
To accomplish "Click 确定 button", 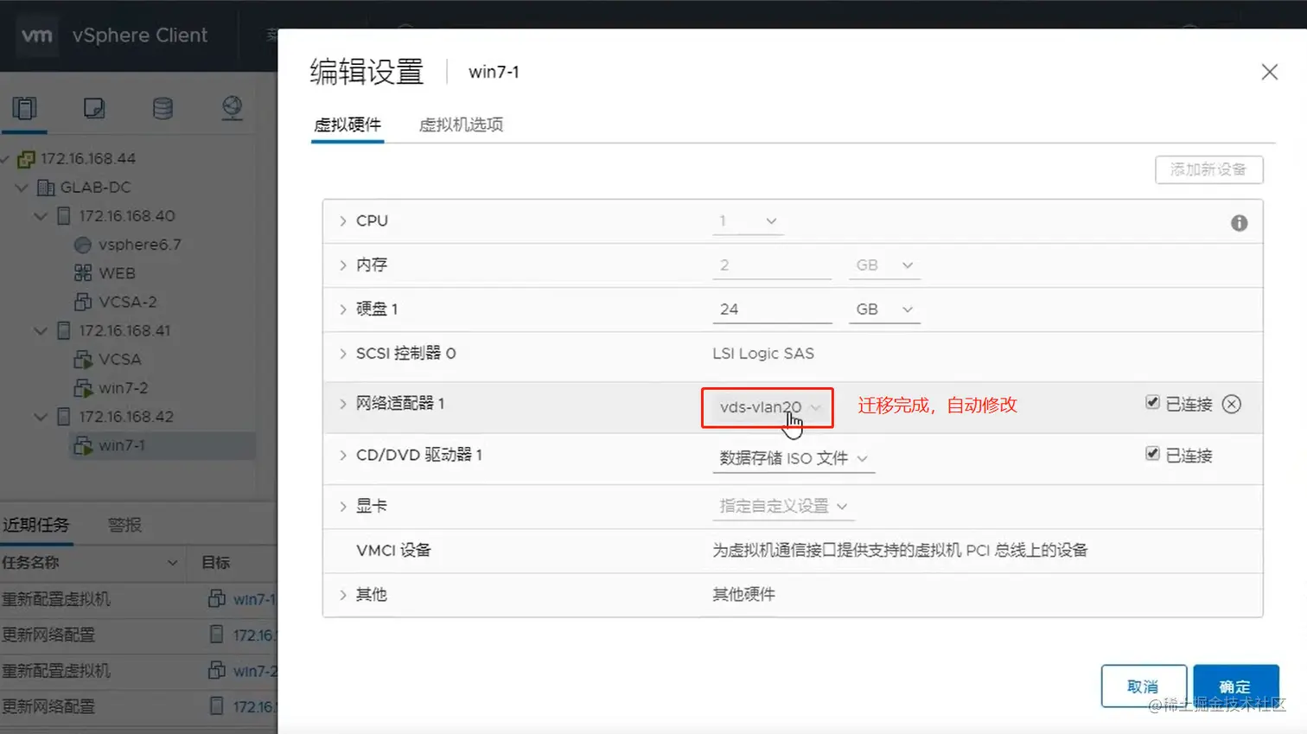I will pos(1235,686).
